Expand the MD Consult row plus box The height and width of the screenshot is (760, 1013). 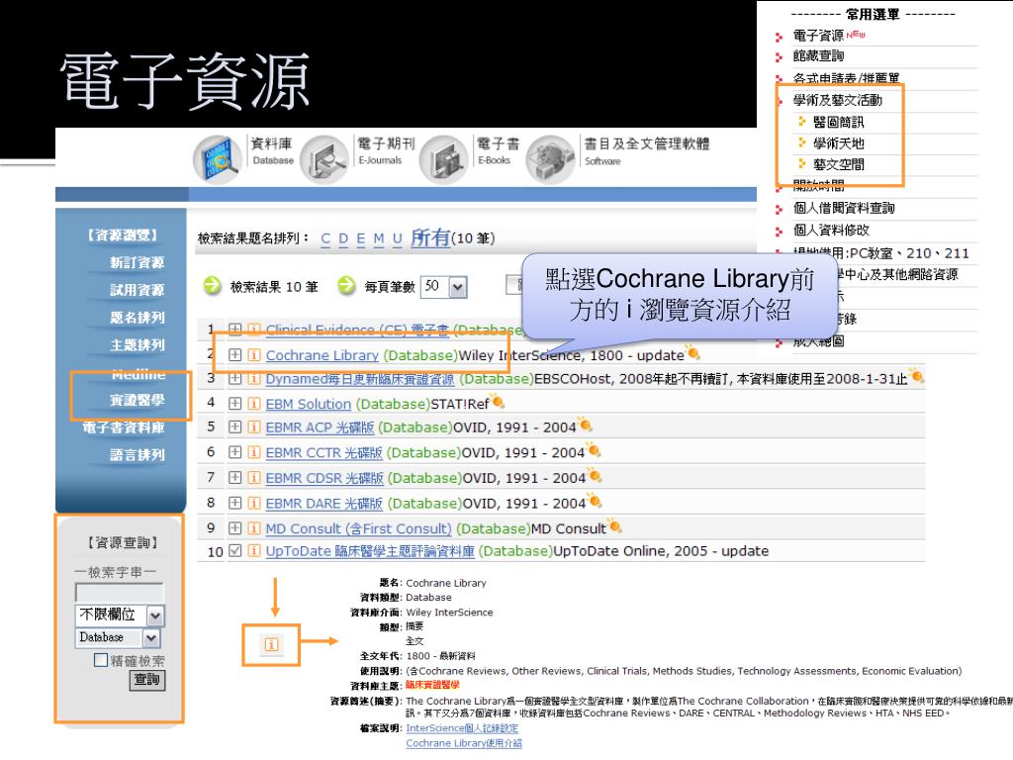235,528
